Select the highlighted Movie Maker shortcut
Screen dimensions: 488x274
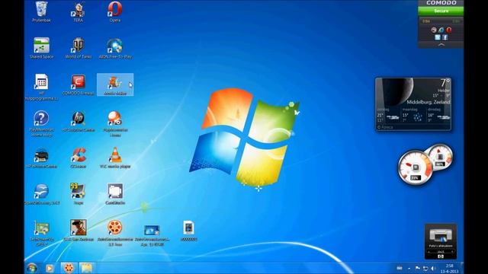tap(115, 84)
